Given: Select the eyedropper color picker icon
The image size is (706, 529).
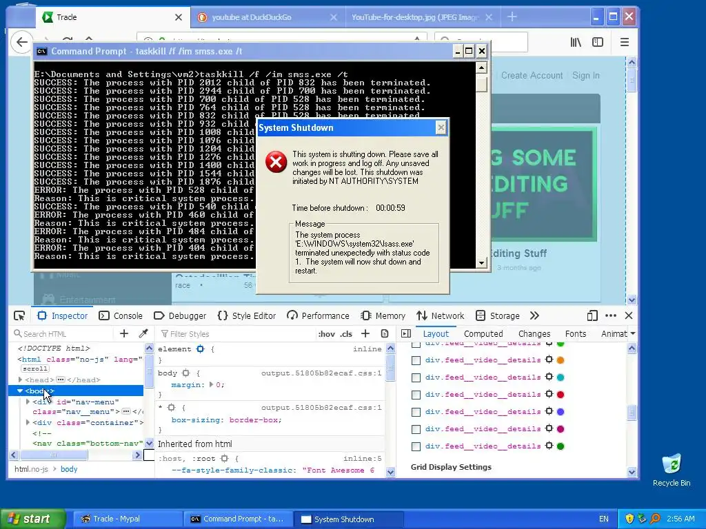Looking at the screenshot, I should coord(143,334).
